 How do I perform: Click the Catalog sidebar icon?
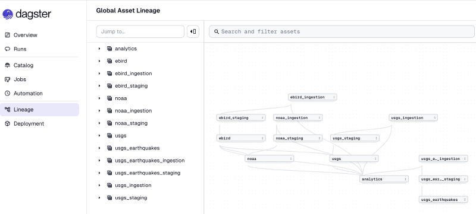8,65
